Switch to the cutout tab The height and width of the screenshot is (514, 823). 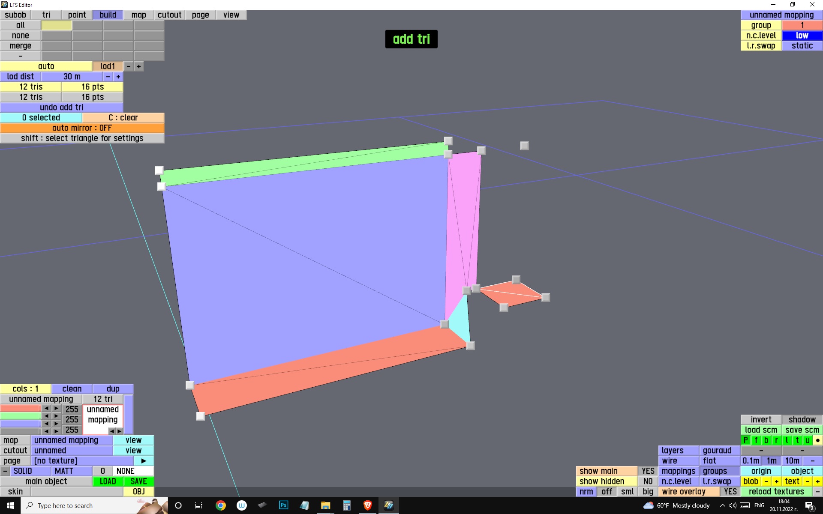pos(169,15)
